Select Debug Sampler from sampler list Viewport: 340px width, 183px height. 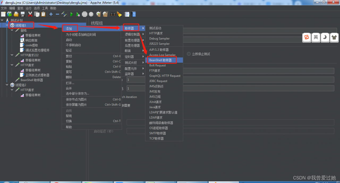[x=164, y=39]
